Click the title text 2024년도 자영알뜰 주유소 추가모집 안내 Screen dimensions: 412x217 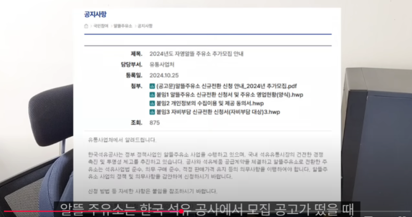[x=197, y=54]
